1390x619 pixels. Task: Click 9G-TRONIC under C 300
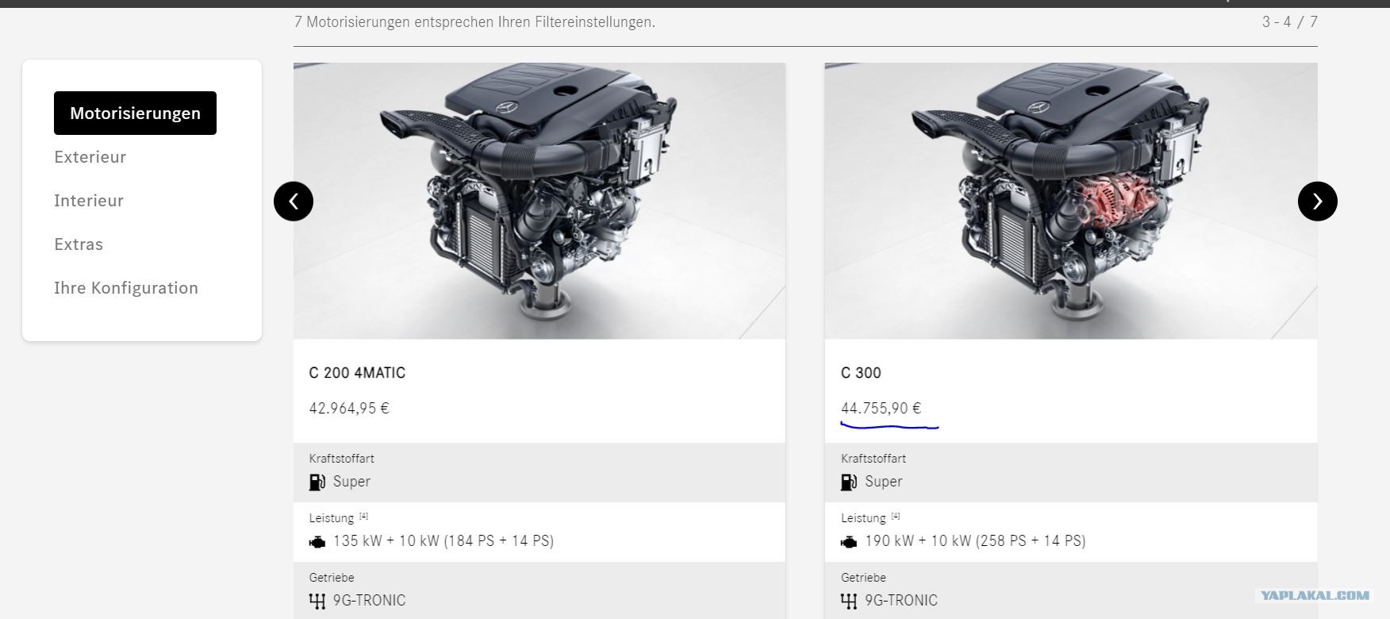tap(901, 601)
